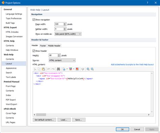The image size is (160, 133).
Task: Click the header Height input field
Action: [53, 56]
